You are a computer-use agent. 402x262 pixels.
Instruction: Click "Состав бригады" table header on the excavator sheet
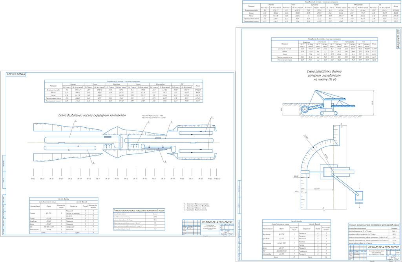point(296,221)
